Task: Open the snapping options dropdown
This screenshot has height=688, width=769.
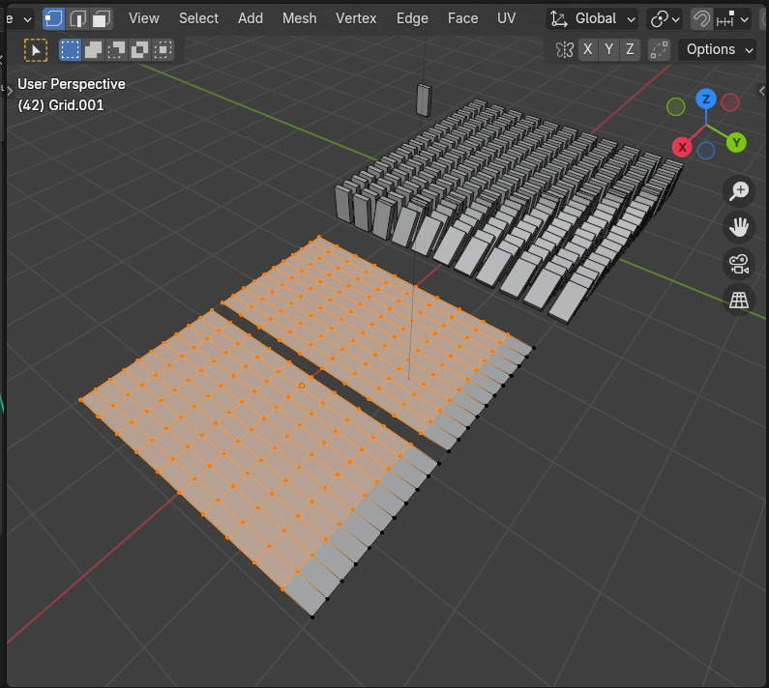Action: coord(732,19)
